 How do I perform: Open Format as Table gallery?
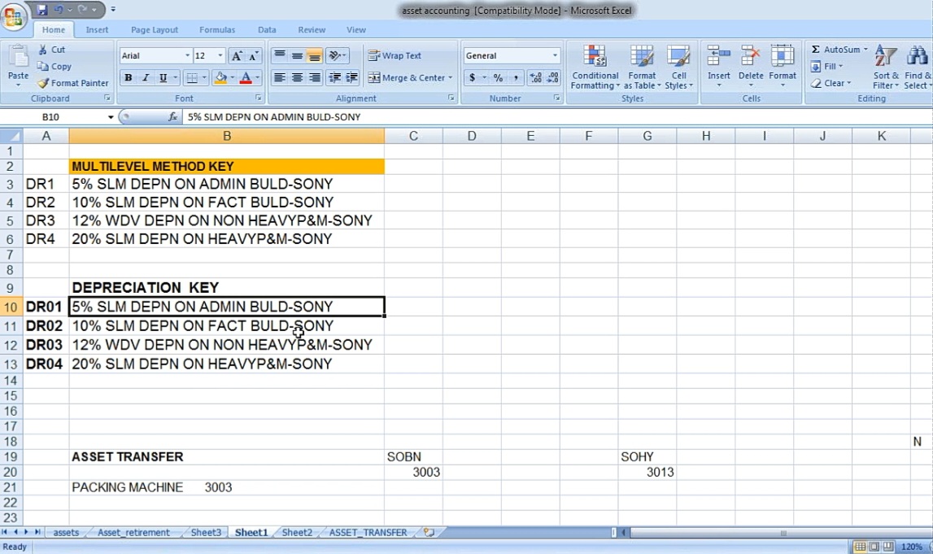click(642, 67)
